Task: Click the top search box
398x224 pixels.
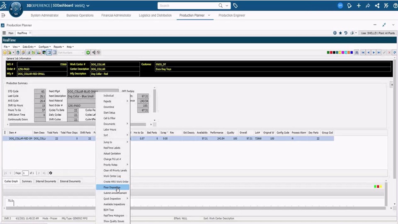Action: pyautogui.click(x=188, y=5)
